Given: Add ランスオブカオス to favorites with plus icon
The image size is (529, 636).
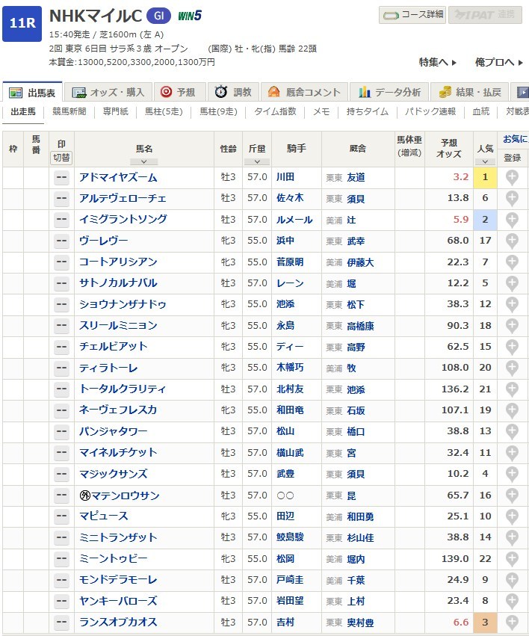Looking at the screenshot, I should tap(512, 623).
